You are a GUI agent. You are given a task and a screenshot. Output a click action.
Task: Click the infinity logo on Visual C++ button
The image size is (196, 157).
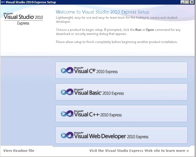coord(67,114)
